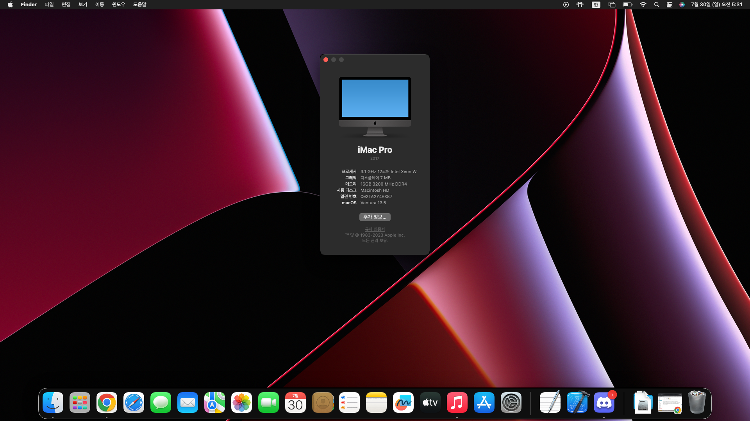Viewport: 750px width, 421px height.
Task: Open the AirPods menu bar icon
Action: 580,5
